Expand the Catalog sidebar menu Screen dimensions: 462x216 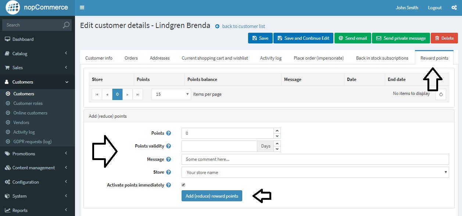click(37, 53)
